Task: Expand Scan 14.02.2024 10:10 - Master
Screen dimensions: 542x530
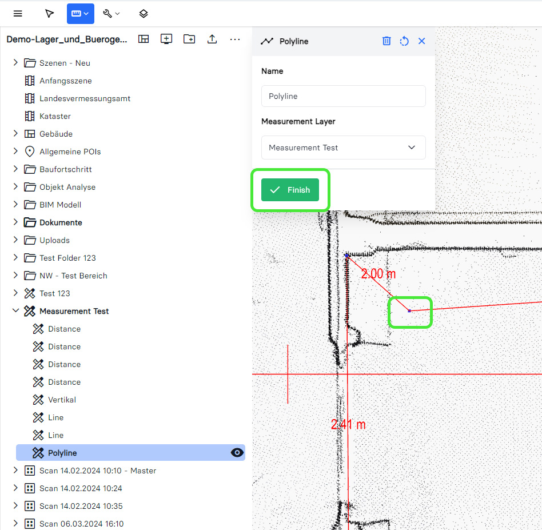Action: pyautogui.click(x=15, y=471)
